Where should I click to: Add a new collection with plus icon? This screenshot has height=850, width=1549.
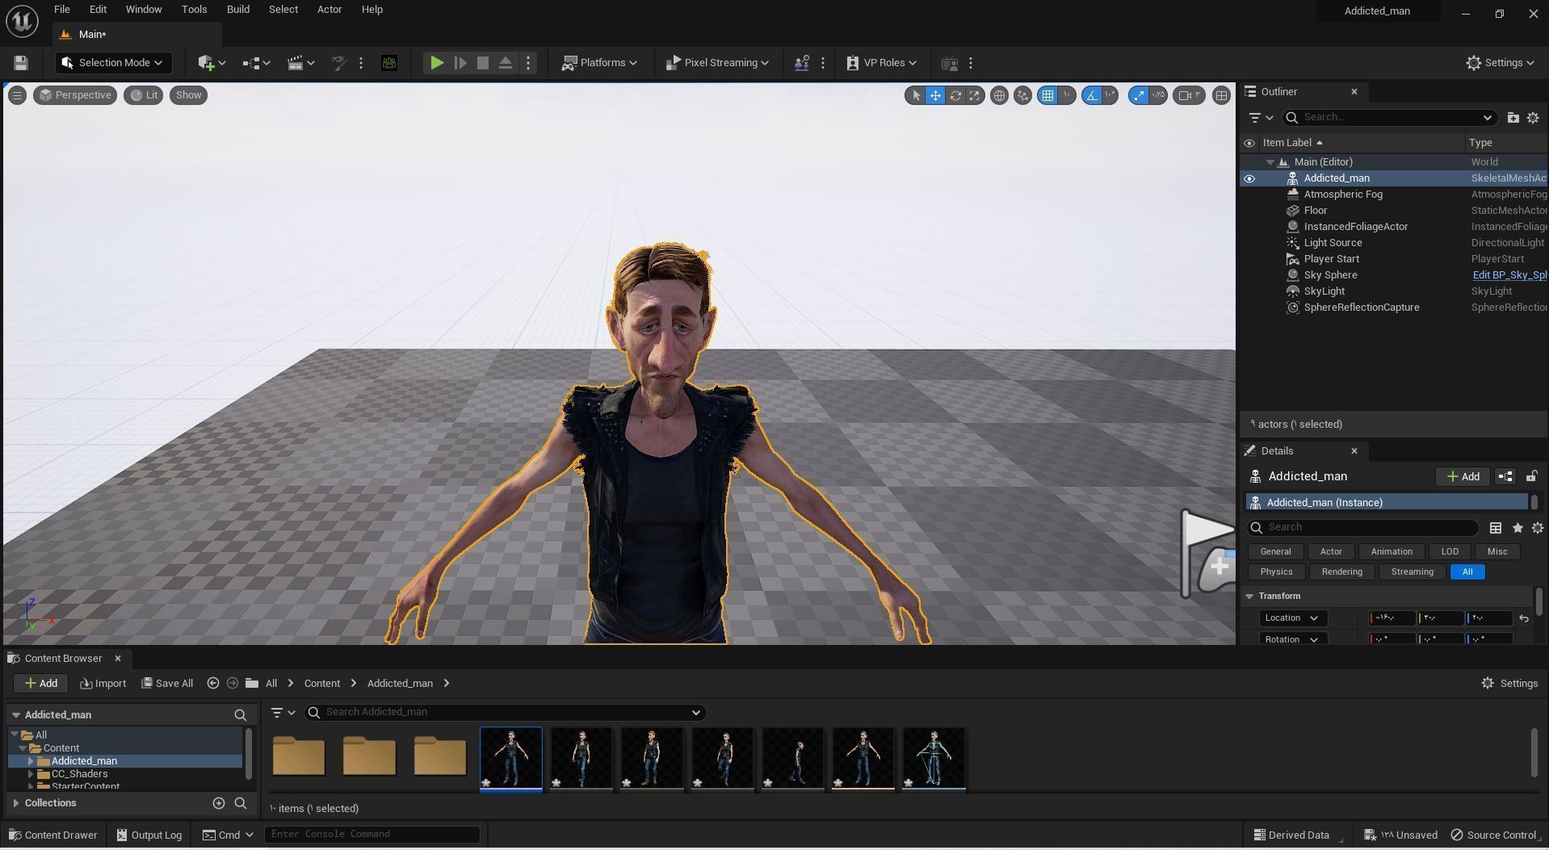[219, 803]
